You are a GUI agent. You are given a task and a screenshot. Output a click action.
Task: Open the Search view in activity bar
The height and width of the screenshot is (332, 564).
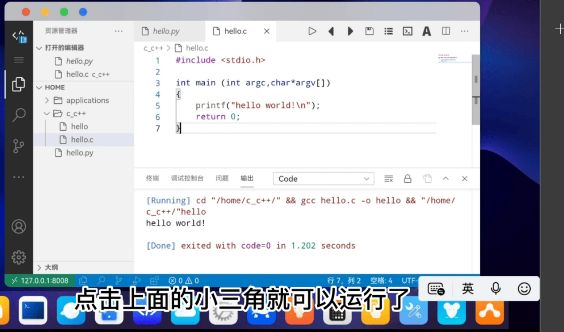(19, 115)
